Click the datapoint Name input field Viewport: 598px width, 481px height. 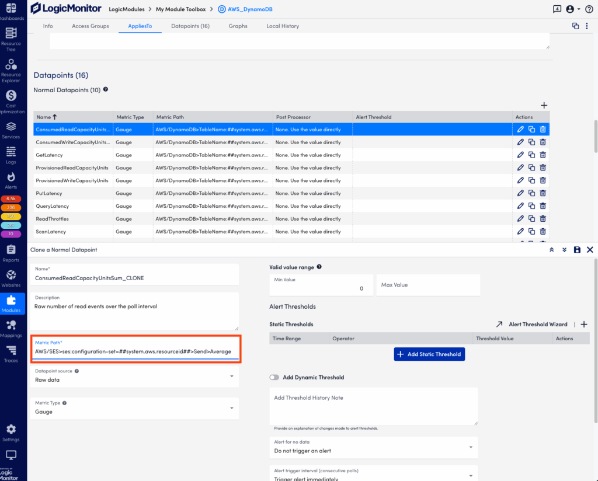pos(135,274)
